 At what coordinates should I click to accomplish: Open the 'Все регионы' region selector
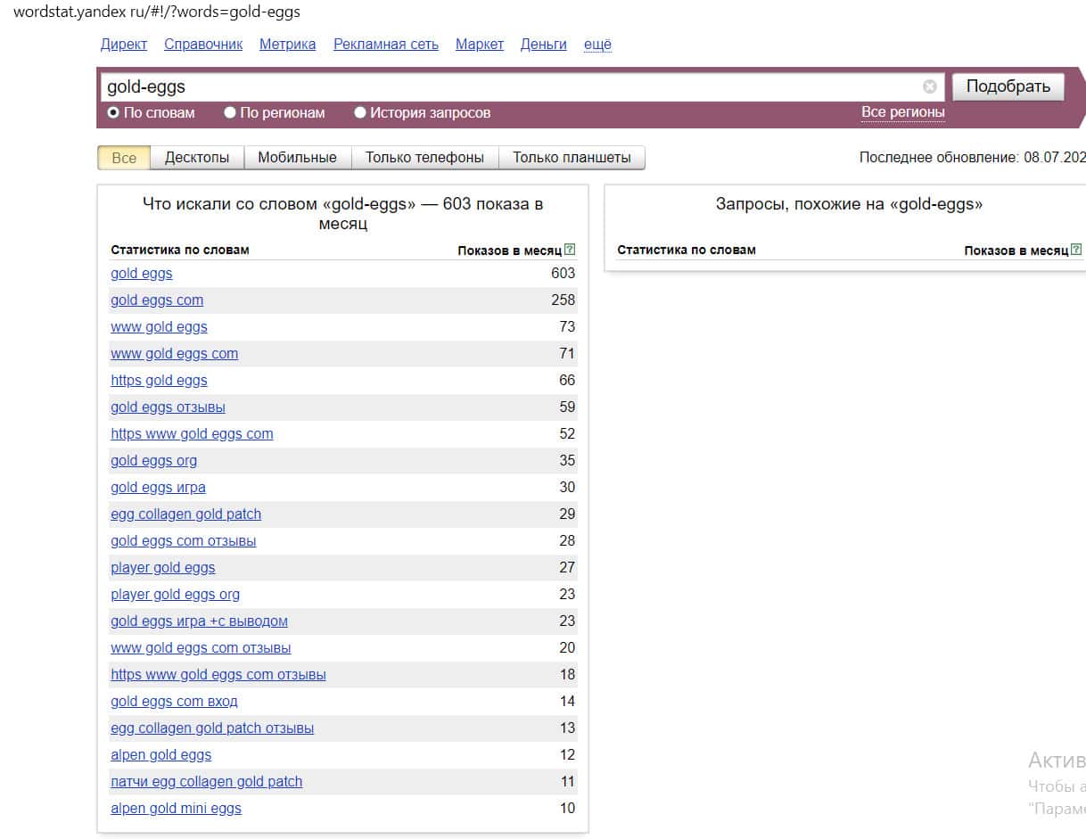point(902,112)
